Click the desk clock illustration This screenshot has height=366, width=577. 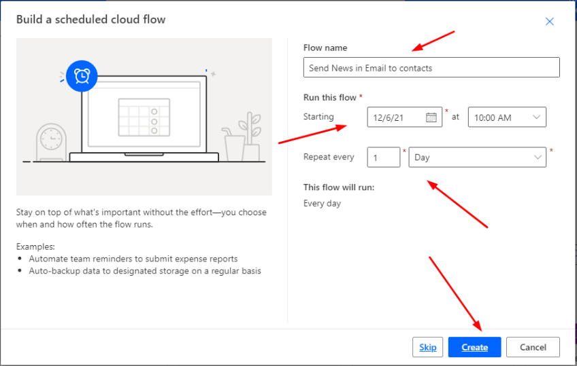pyautogui.click(x=50, y=141)
